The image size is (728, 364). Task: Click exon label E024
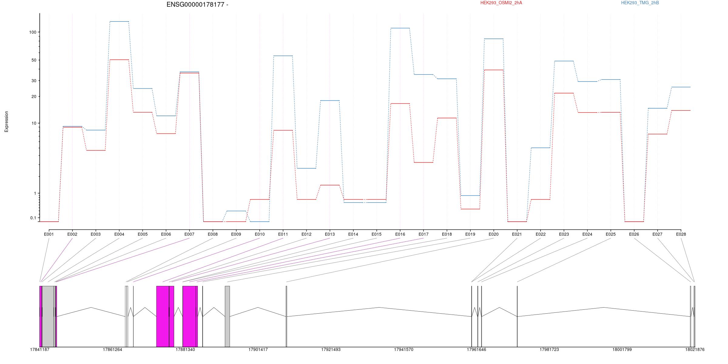[x=587, y=234]
